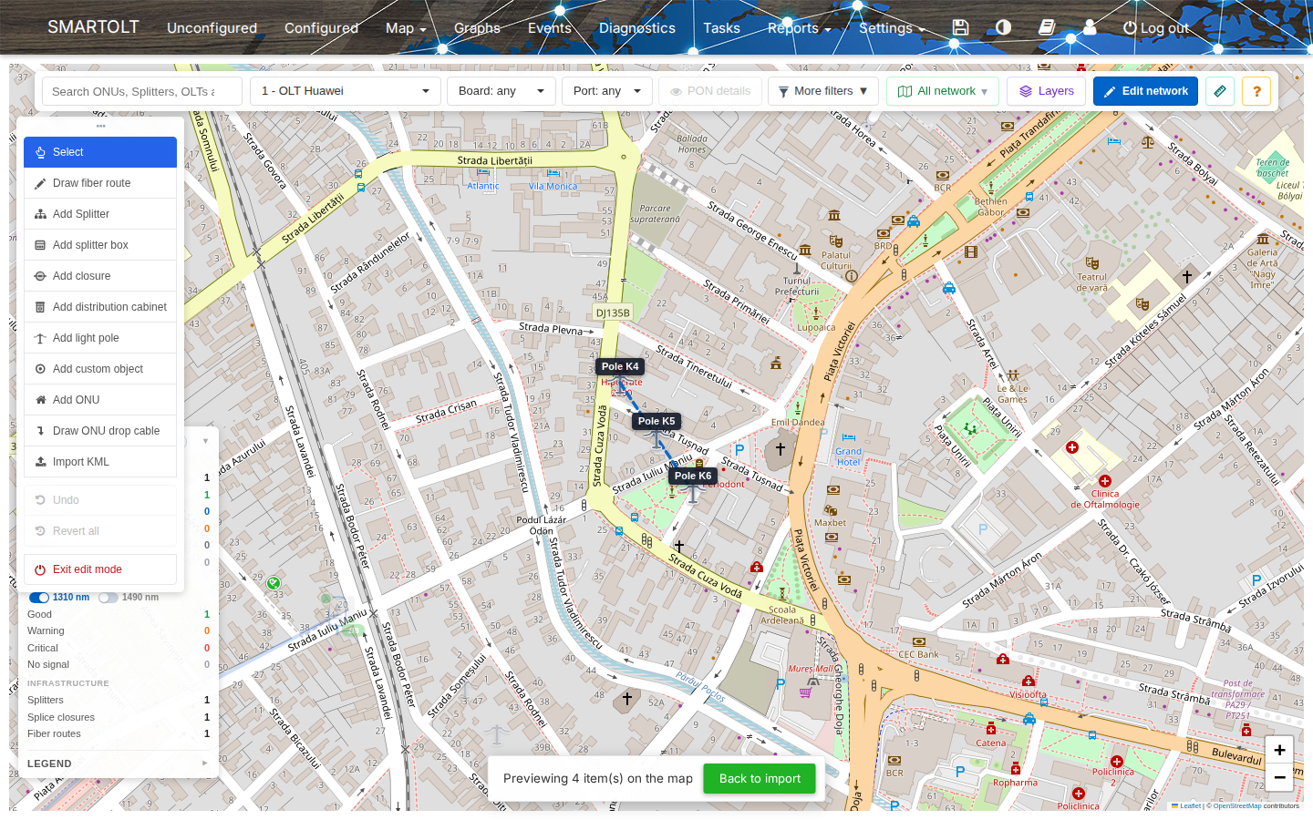1313x820 pixels.
Task: Open the Unconfigured page
Action: pyautogui.click(x=212, y=28)
